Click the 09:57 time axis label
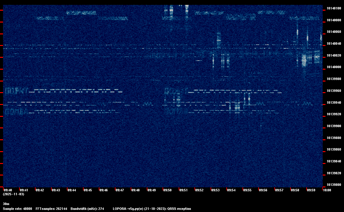The height and width of the screenshot is (212, 344). [x=279, y=190]
